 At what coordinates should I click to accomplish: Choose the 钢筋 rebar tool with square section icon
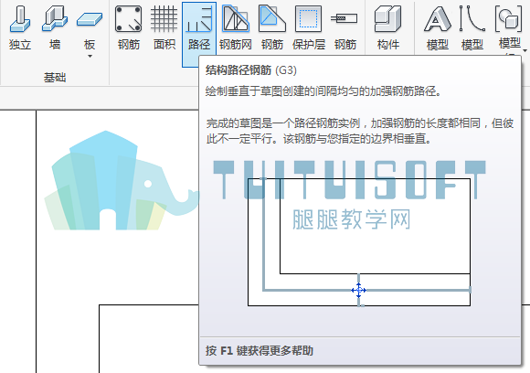click(x=129, y=27)
